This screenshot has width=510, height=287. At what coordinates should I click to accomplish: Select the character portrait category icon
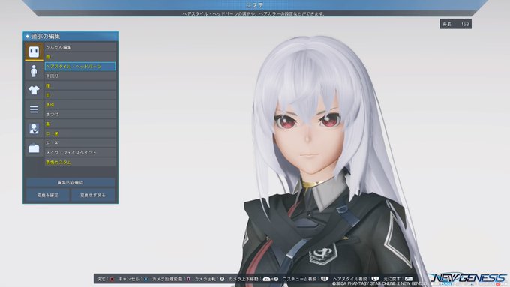pyautogui.click(x=34, y=129)
